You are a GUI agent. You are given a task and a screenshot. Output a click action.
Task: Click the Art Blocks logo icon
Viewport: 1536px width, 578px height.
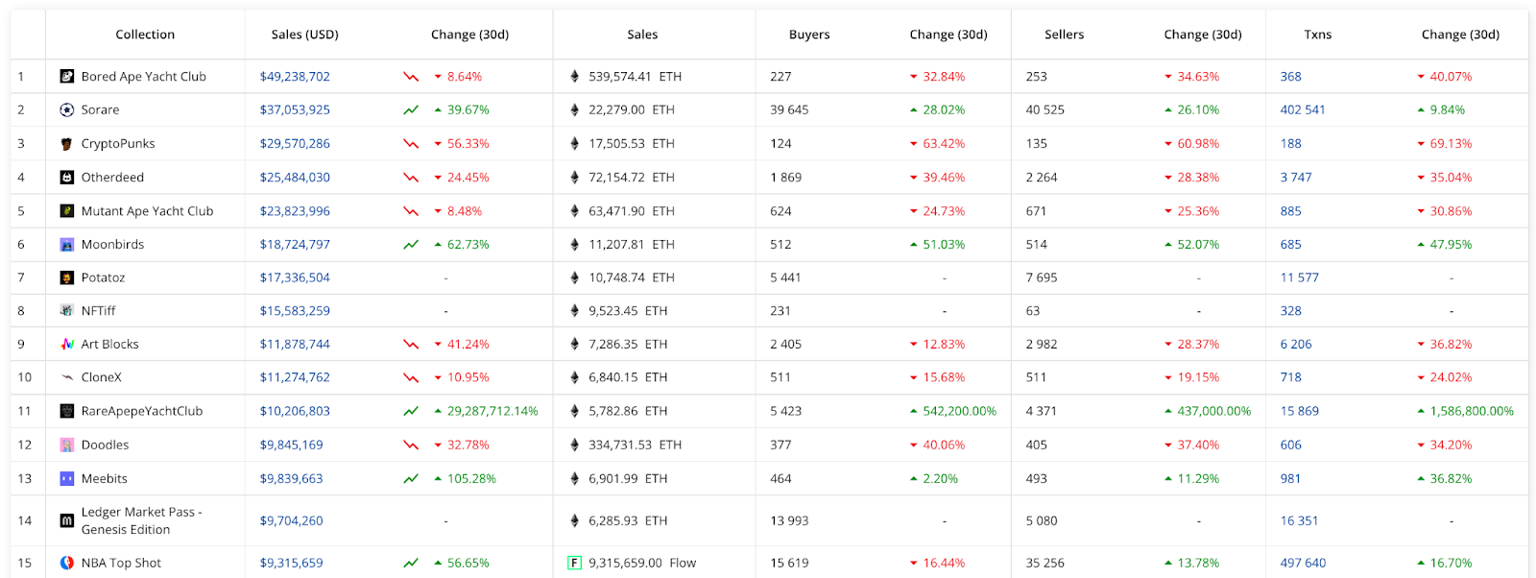click(67, 345)
